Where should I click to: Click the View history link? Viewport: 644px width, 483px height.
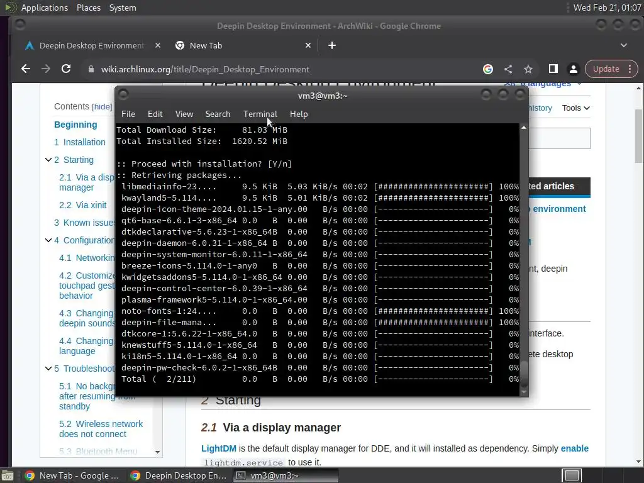540,108
